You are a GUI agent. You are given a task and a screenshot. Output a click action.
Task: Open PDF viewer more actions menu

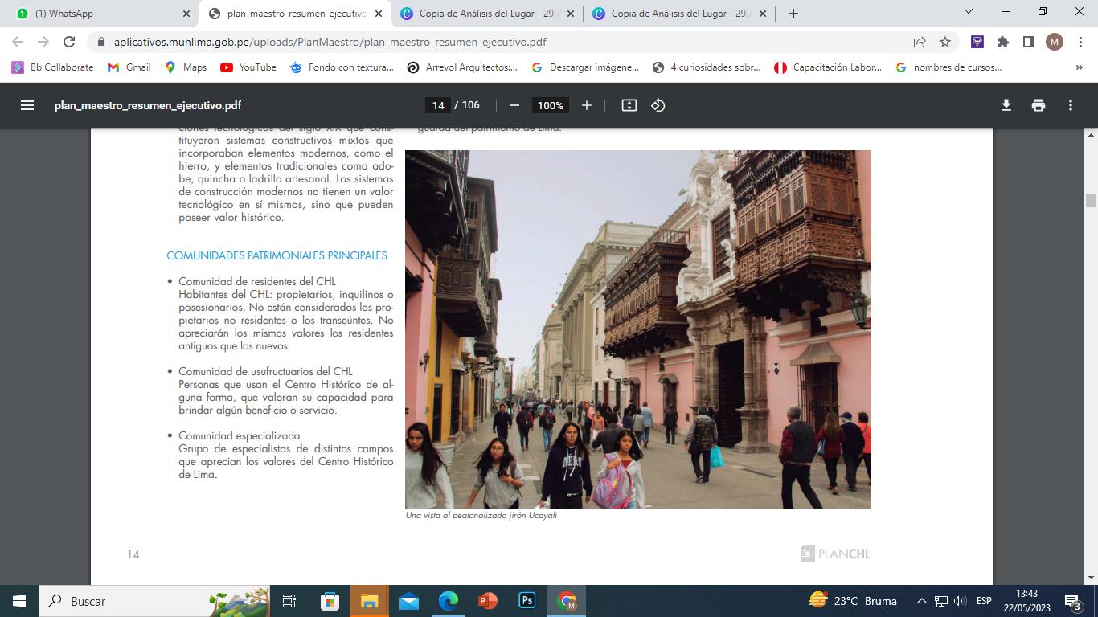click(x=1071, y=105)
